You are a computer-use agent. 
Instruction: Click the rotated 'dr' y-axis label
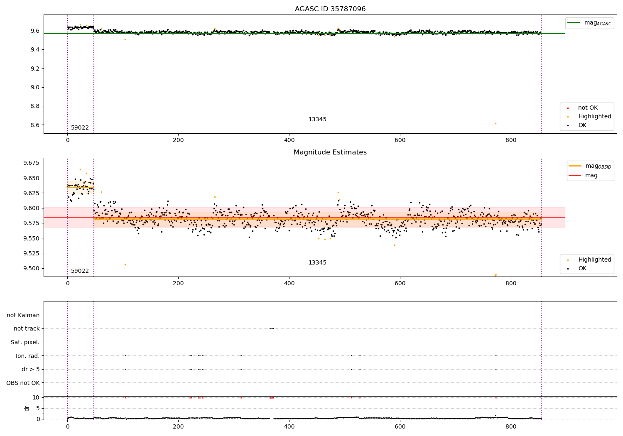[x=27, y=408]
